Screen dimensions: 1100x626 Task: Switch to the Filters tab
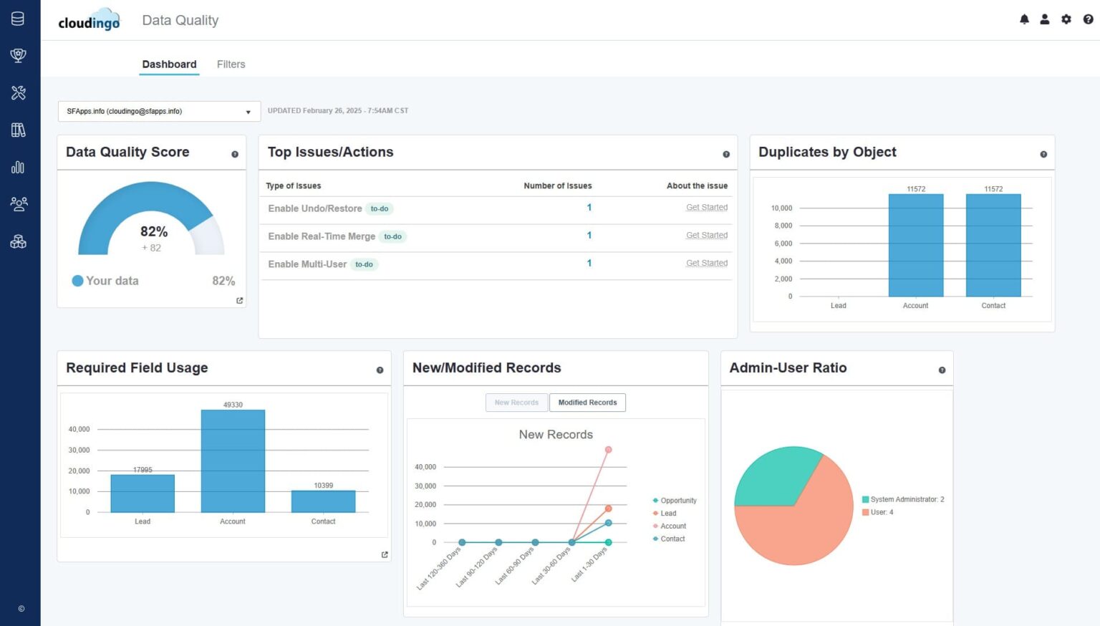(x=231, y=64)
